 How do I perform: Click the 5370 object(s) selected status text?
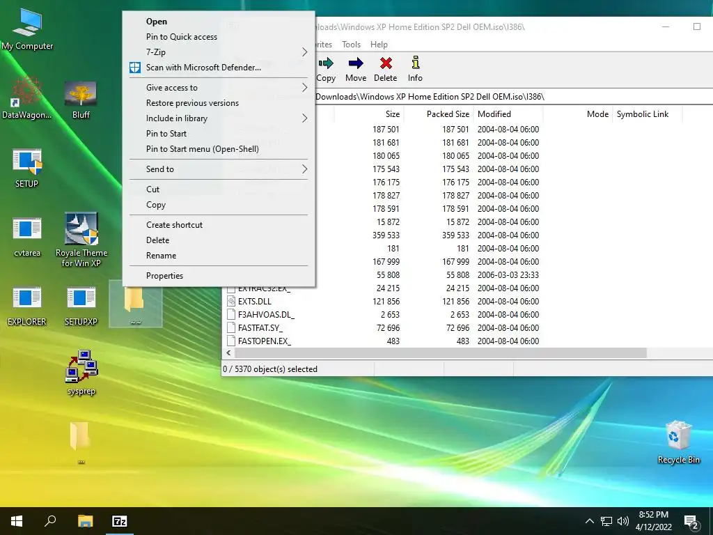(x=270, y=369)
